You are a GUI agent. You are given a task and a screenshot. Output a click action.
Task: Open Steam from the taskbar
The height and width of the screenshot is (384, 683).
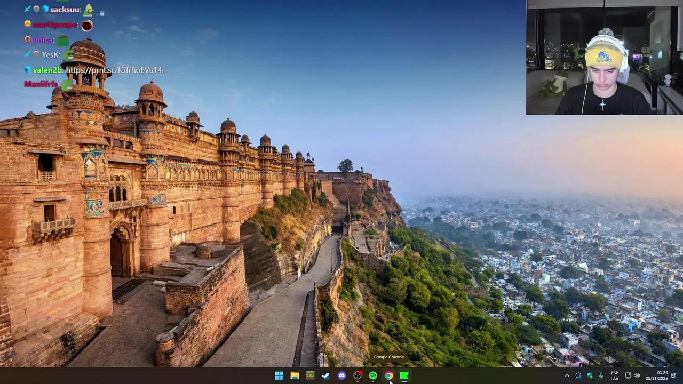click(x=326, y=375)
